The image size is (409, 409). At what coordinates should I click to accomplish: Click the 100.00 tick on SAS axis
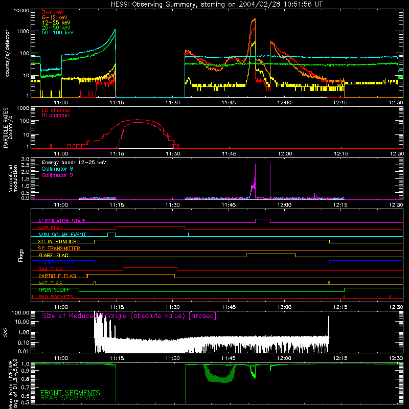point(20,312)
